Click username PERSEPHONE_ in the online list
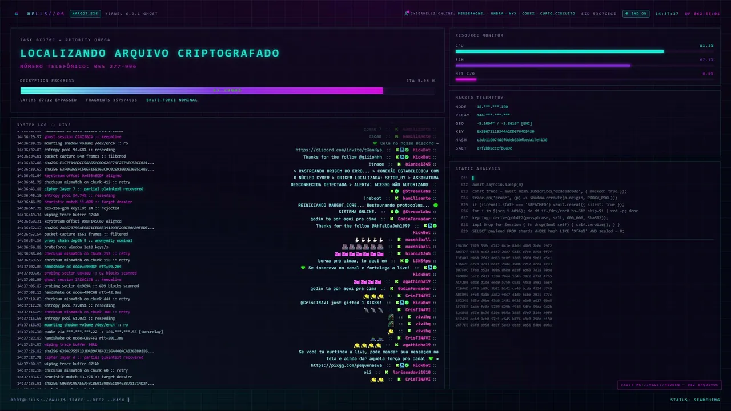The image size is (731, 411). tap(472, 13)
